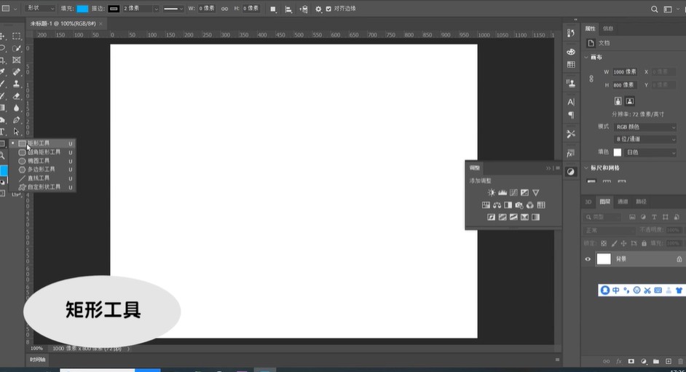Click the search magnifier in options bar

pos(654,9)
